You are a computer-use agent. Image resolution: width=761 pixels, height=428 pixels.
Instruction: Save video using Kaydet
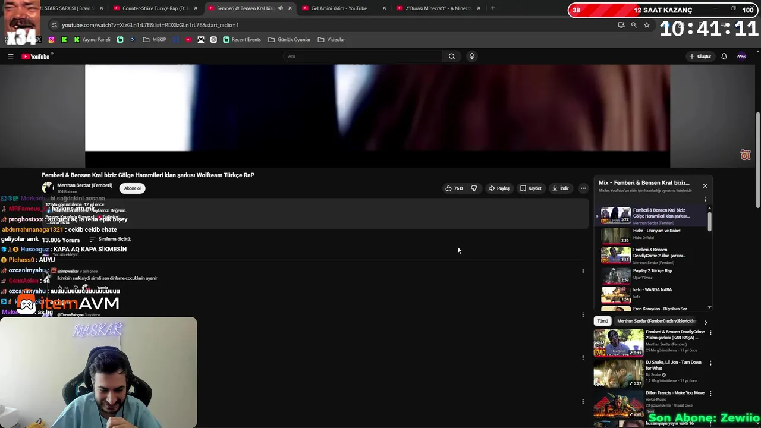(531, 188)
